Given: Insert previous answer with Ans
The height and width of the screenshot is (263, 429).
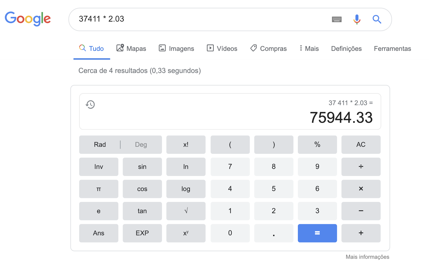Looking at the screenshot, I should click(x=99, y=233).
